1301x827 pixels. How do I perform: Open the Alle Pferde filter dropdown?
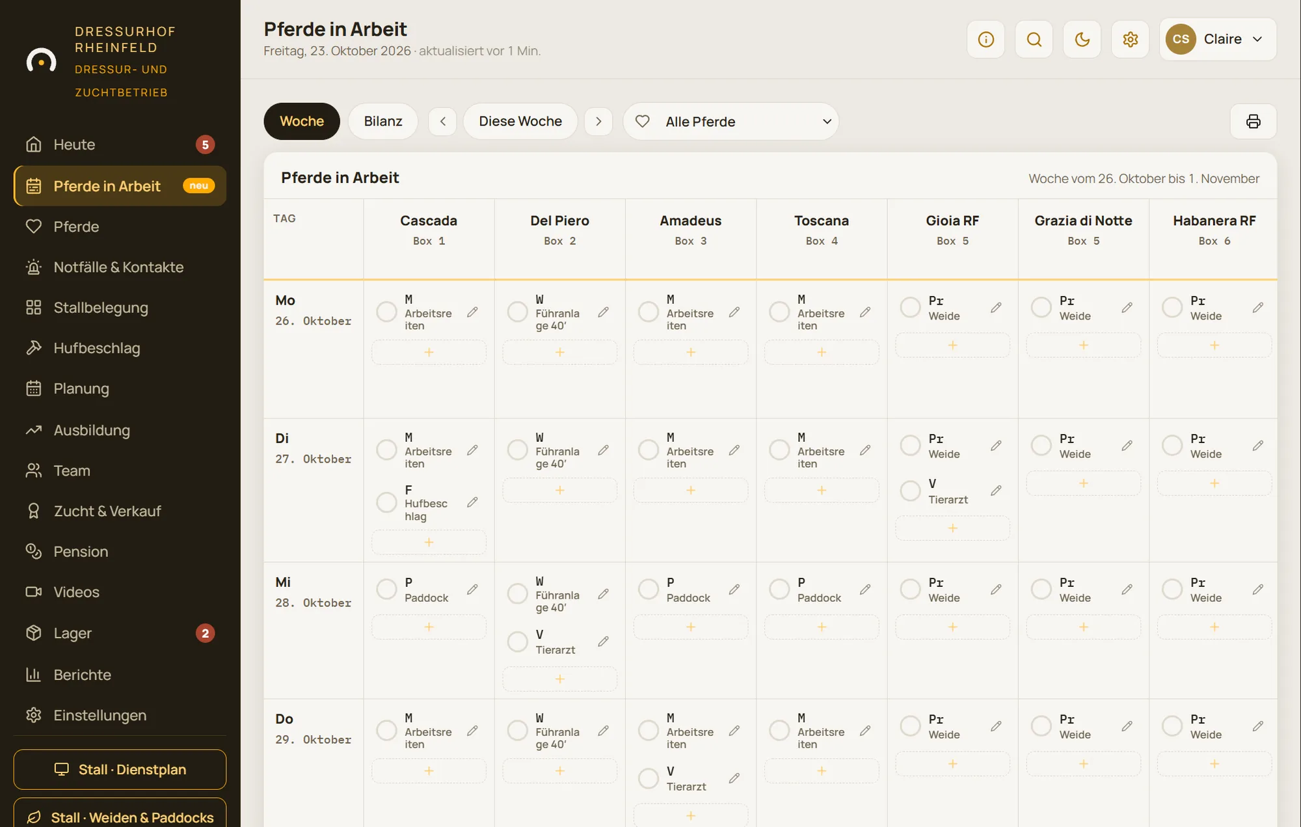point(731,122)
